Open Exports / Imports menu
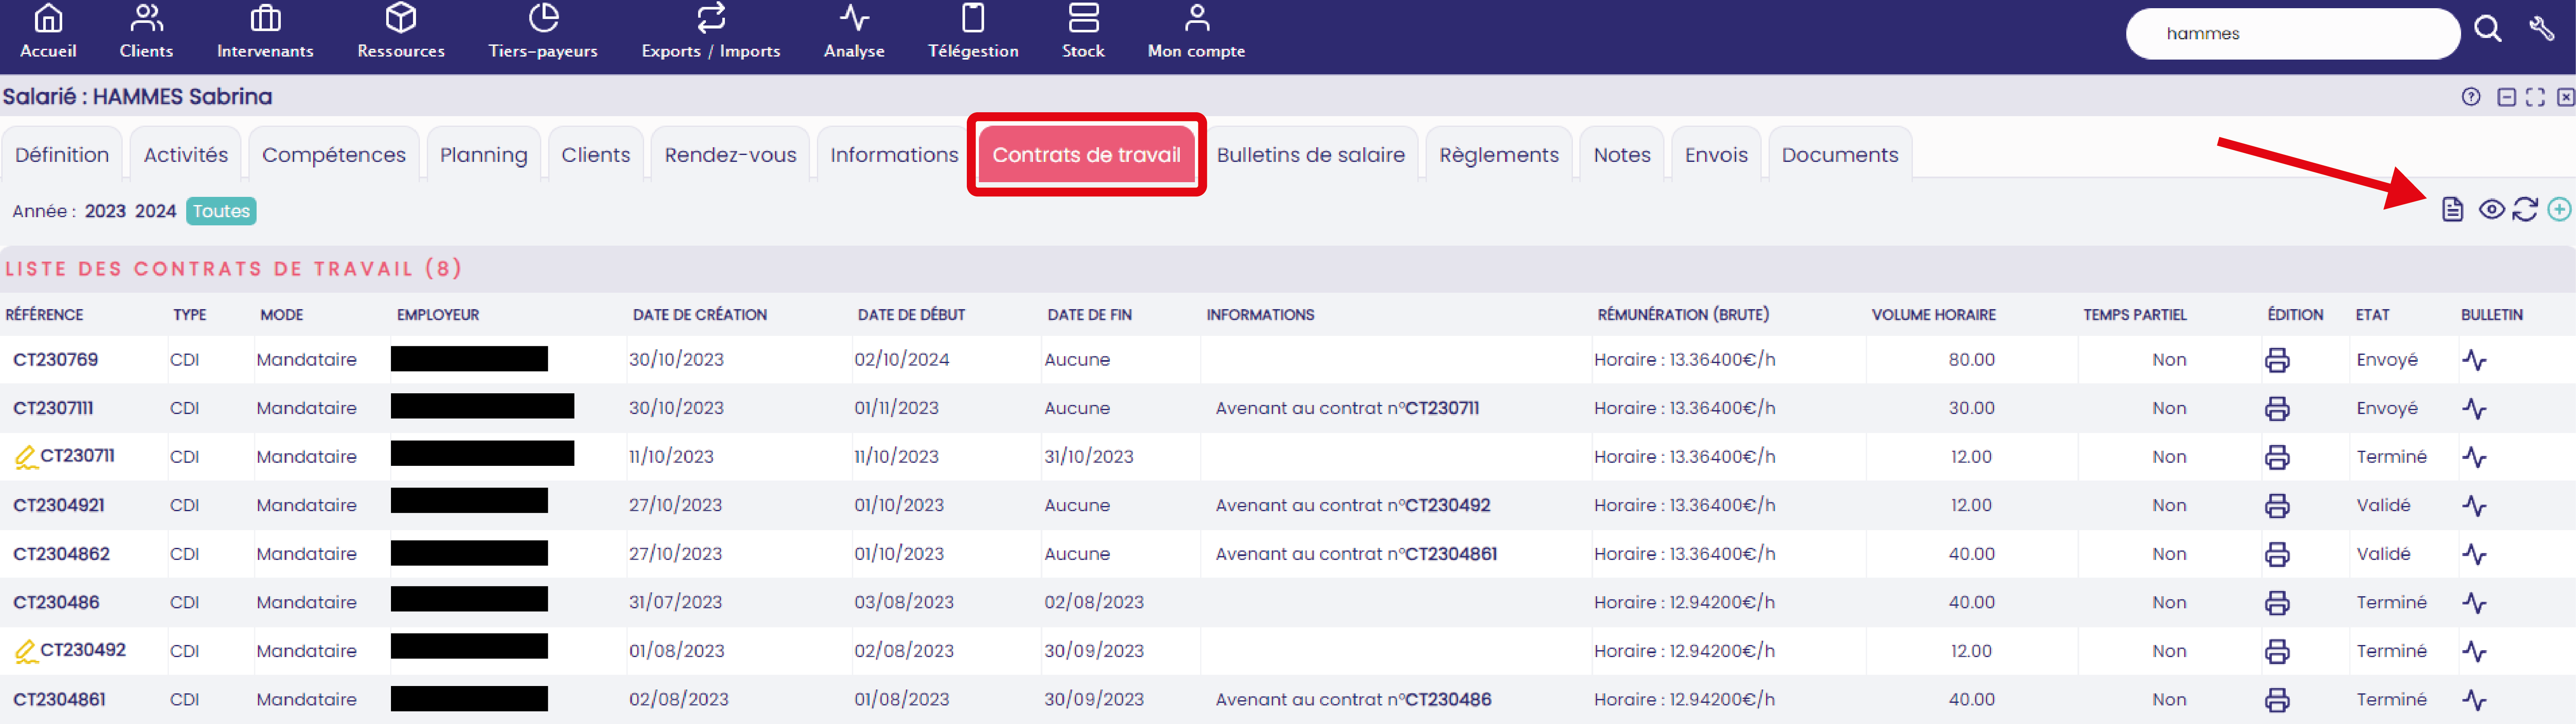The image size is (2576, 724). point(711,32)
